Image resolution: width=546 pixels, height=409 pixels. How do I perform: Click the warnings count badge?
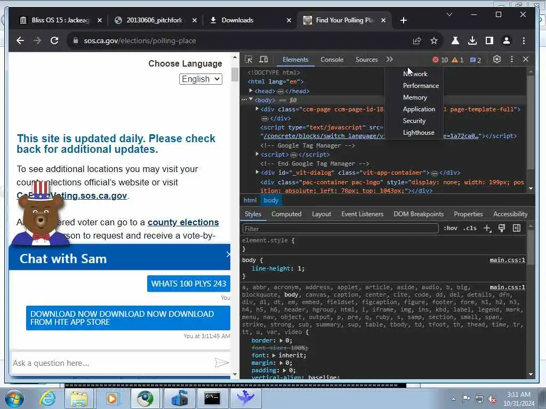click(457, 60)
